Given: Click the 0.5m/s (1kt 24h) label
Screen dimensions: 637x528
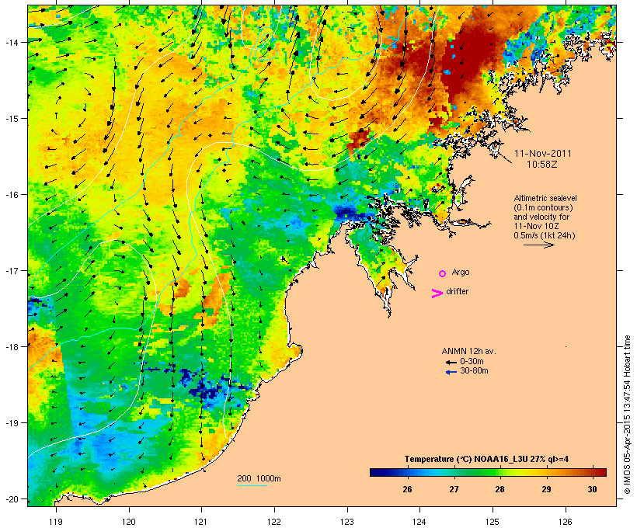Looking at the screenshot, I should pyautogui.click(x=545, y=235).
